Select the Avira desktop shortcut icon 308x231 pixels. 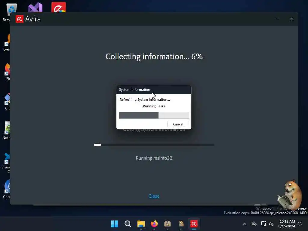tap(59, 7)
